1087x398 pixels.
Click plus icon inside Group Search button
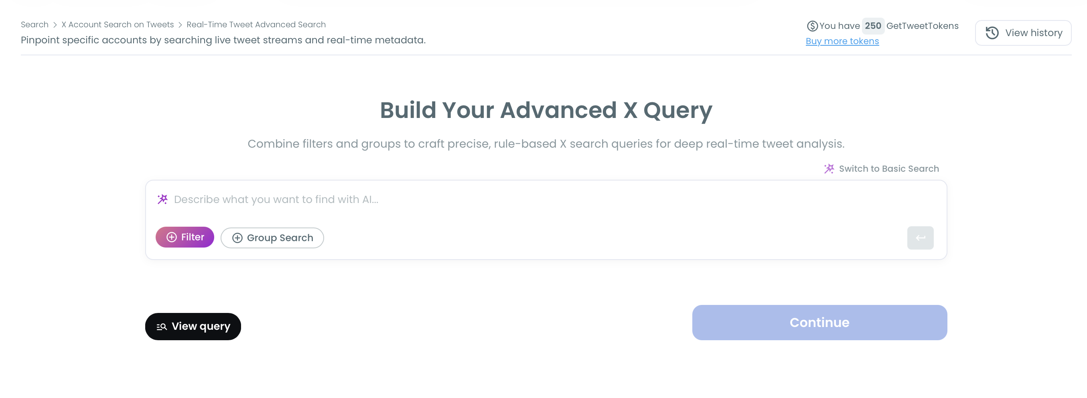237,238
